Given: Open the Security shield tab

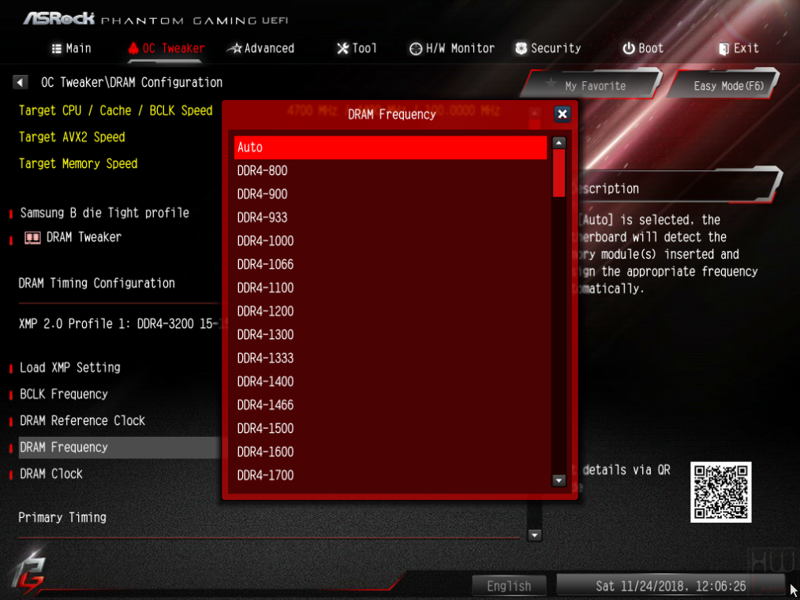Looking at the screenshot, I should [x=548, y=48].
